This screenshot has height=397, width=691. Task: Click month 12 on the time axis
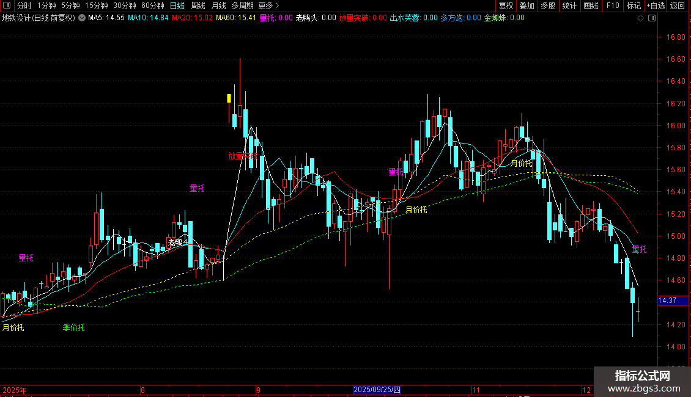586,390
